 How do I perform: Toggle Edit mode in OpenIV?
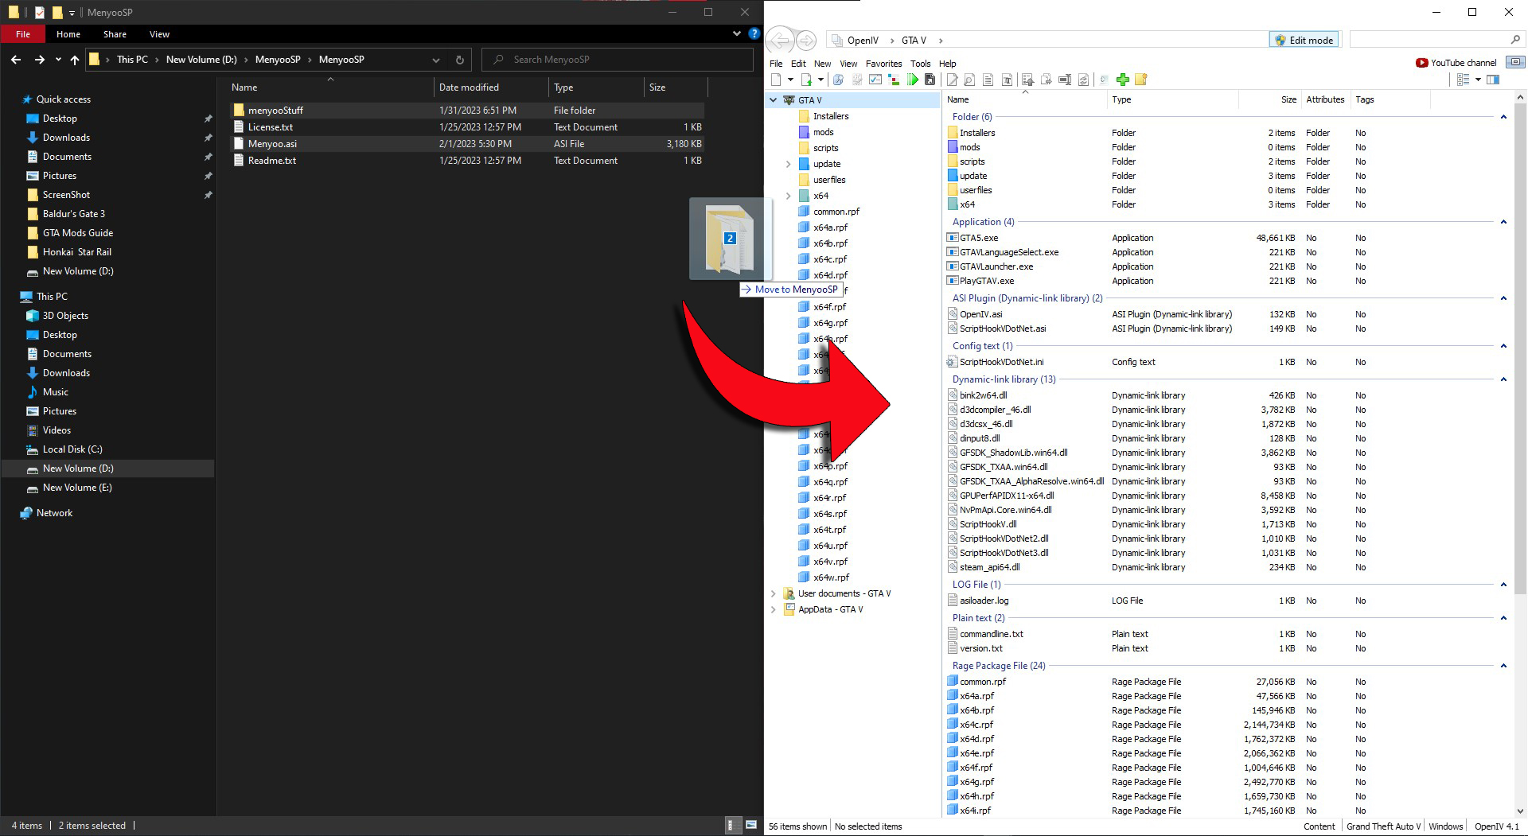(1304, 40)
